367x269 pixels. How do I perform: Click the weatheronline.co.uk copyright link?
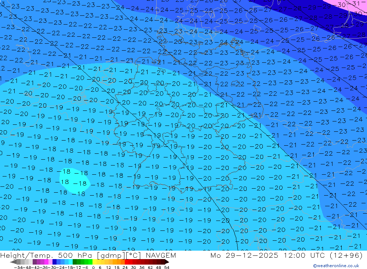336,266
